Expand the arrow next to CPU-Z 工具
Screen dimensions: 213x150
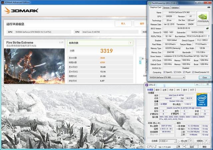coord(184,147)
